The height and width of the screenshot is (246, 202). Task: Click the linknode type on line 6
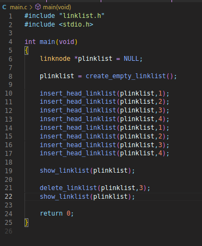(x=55, y=59)
